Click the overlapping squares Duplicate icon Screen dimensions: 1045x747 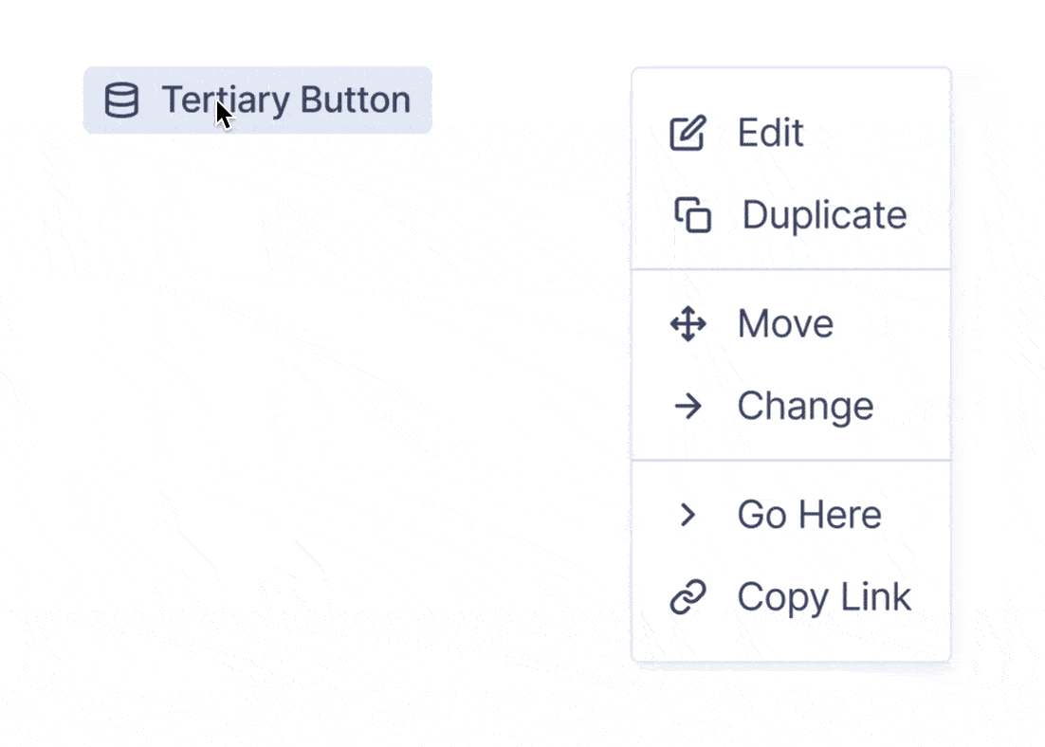(693, 214)
